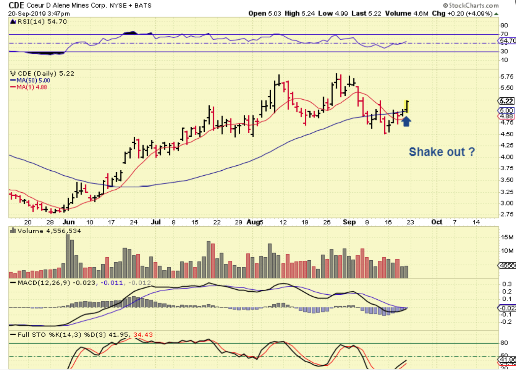Viewport: 516px width, 370px height.
Task: Click the boxed 54.70 tag on the RSI axis
Action: tap(507, 41)
